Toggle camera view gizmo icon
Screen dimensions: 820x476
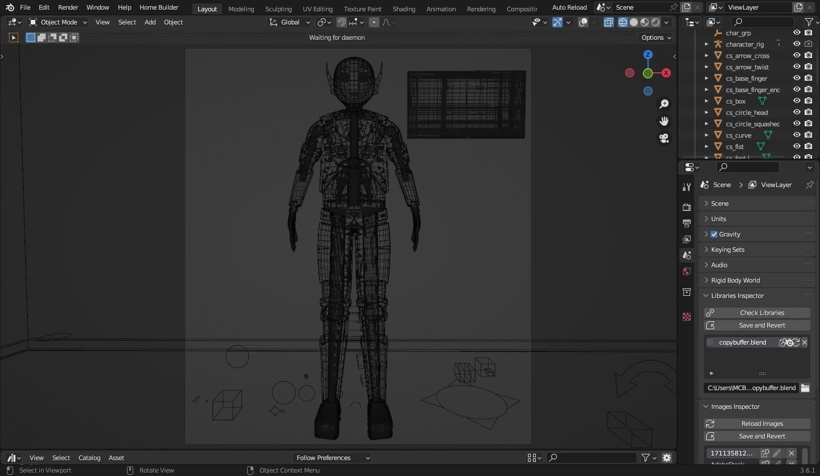(x=664, y=138)
